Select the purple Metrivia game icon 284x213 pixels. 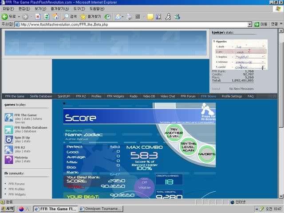[x=9, y=160]
